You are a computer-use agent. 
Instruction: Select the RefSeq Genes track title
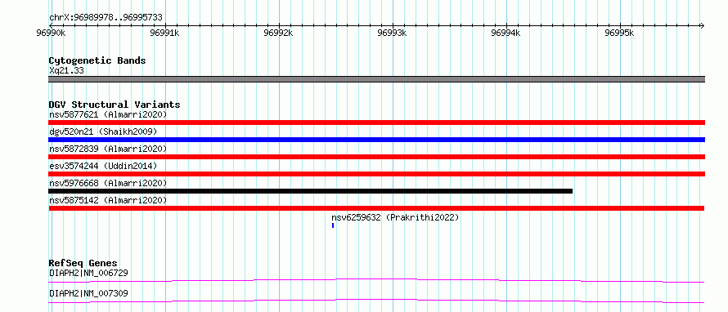click(x=83, y=263)
